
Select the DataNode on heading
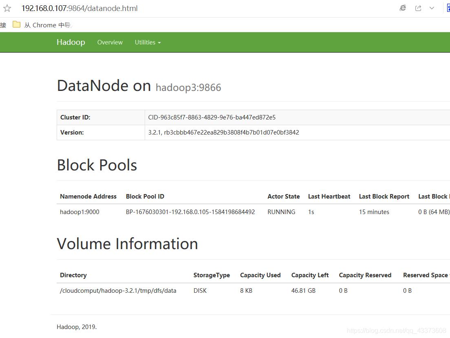[x=104, y=86]
